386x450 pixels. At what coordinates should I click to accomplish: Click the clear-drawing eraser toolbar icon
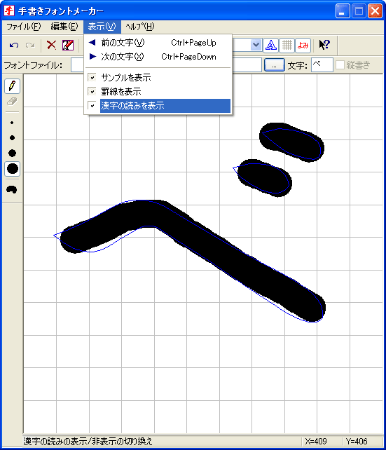(x=68, y=45)
